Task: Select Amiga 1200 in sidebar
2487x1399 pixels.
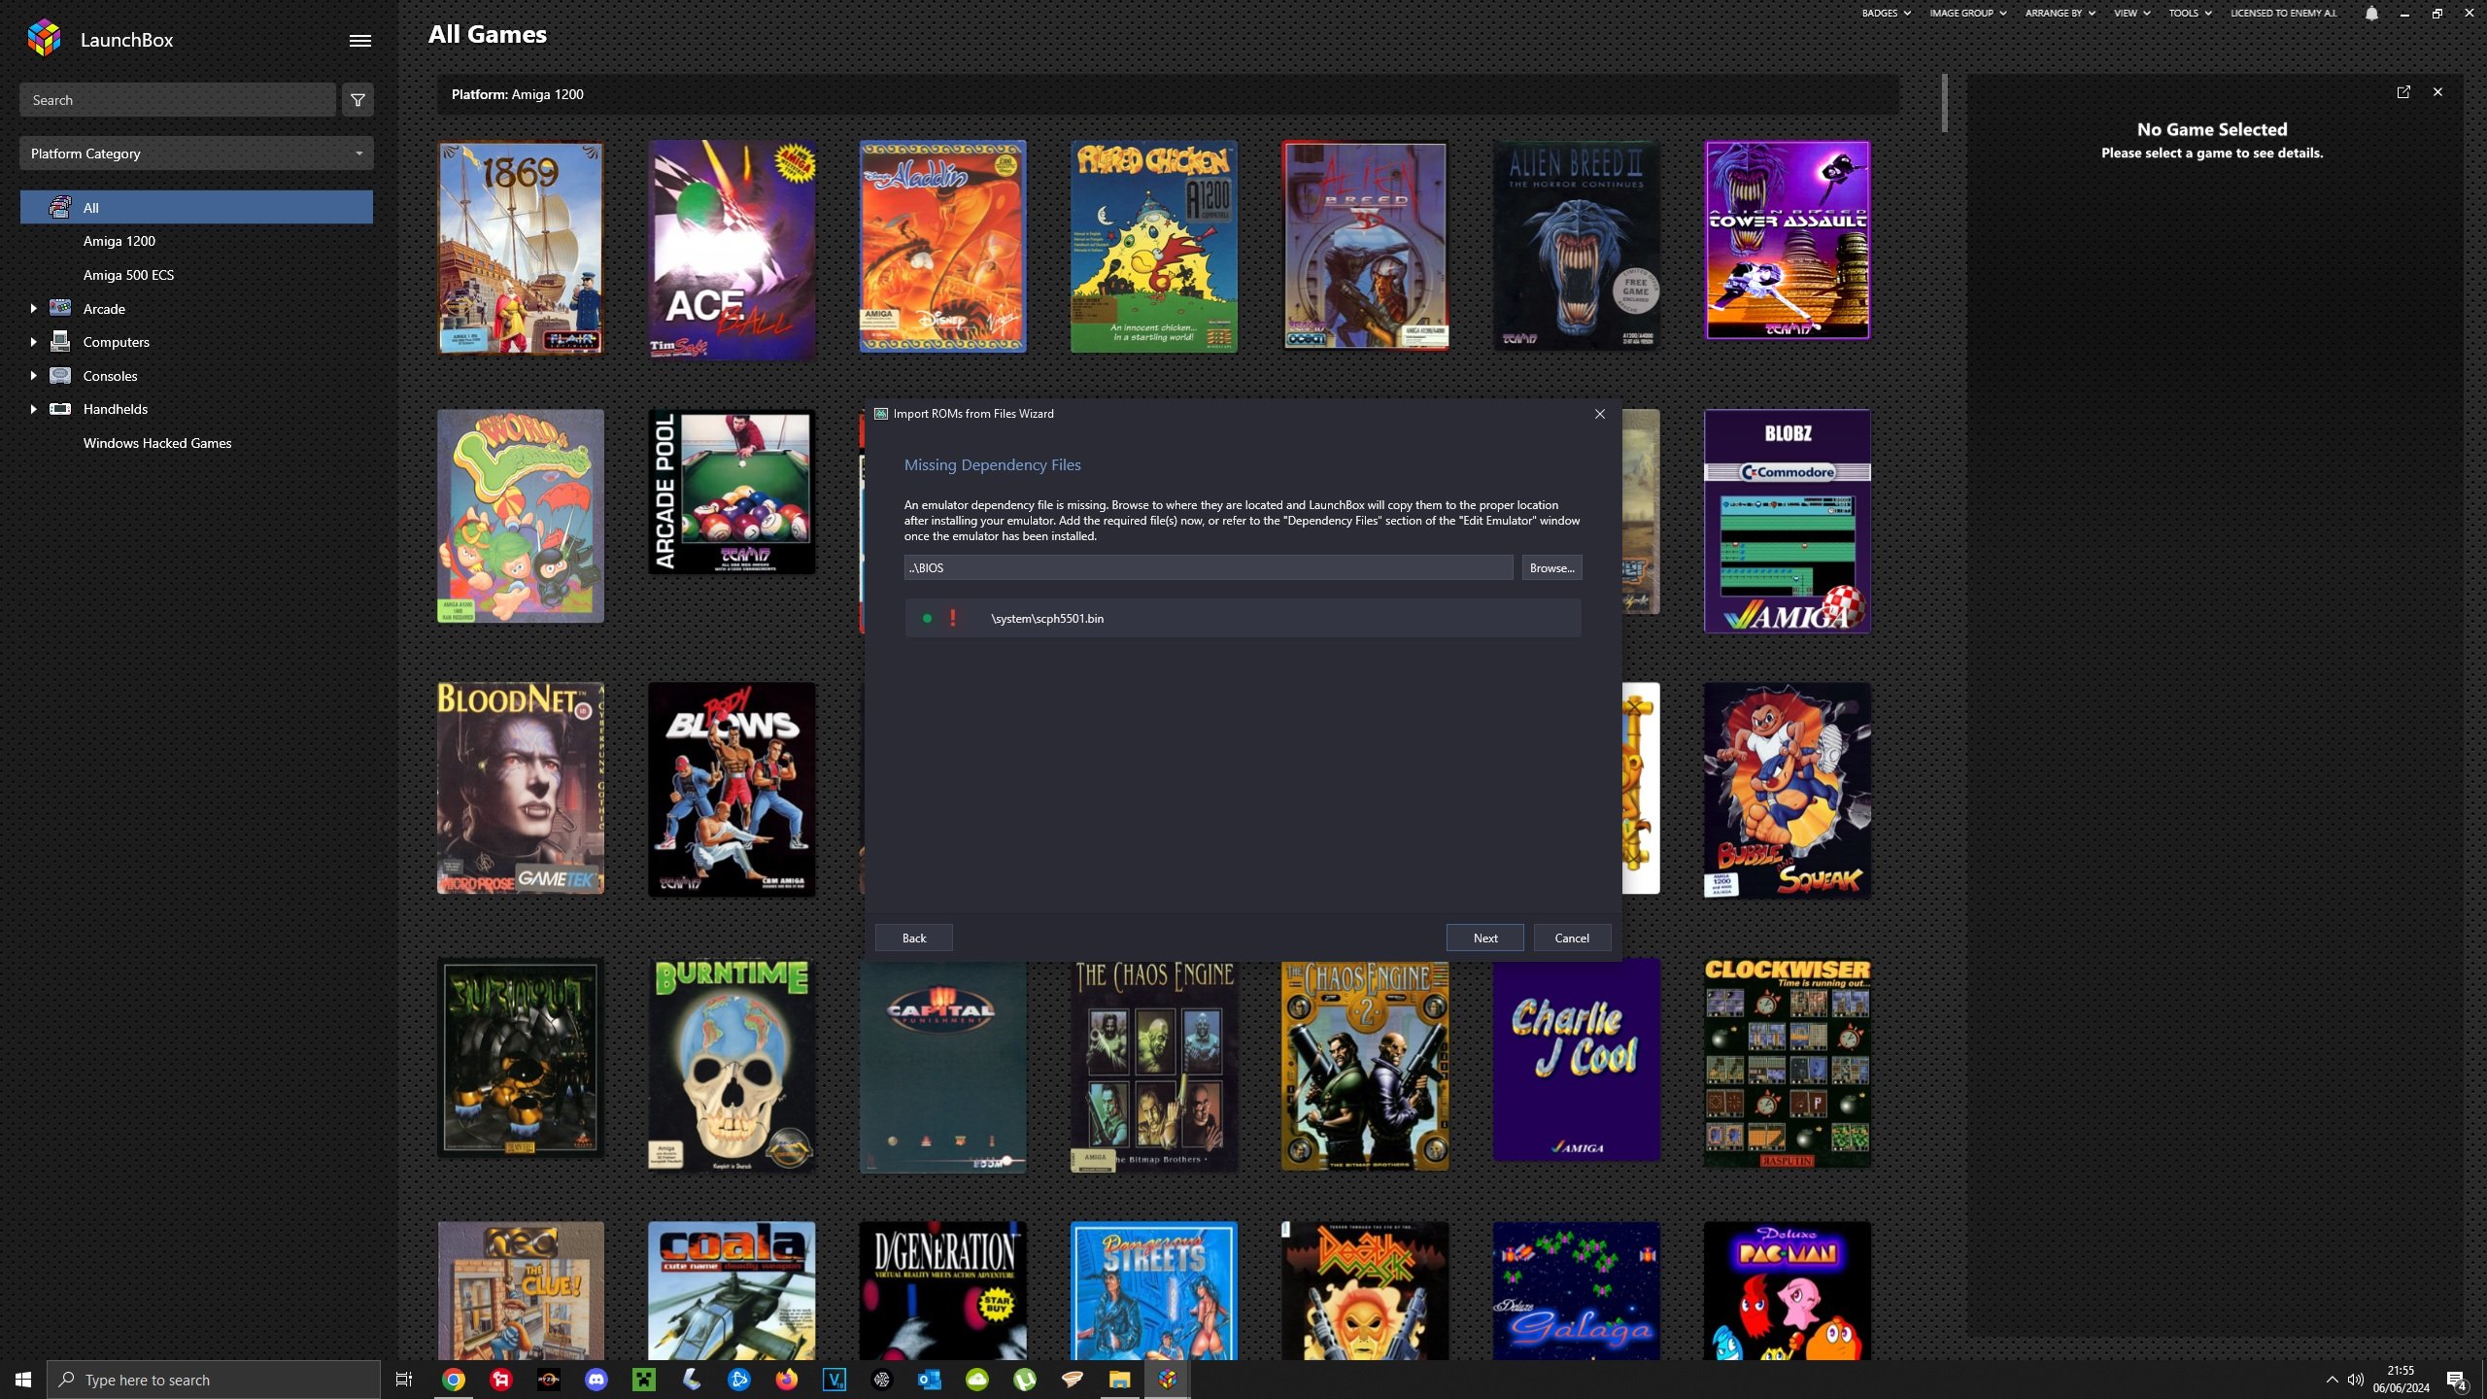Action: (119, 241)
